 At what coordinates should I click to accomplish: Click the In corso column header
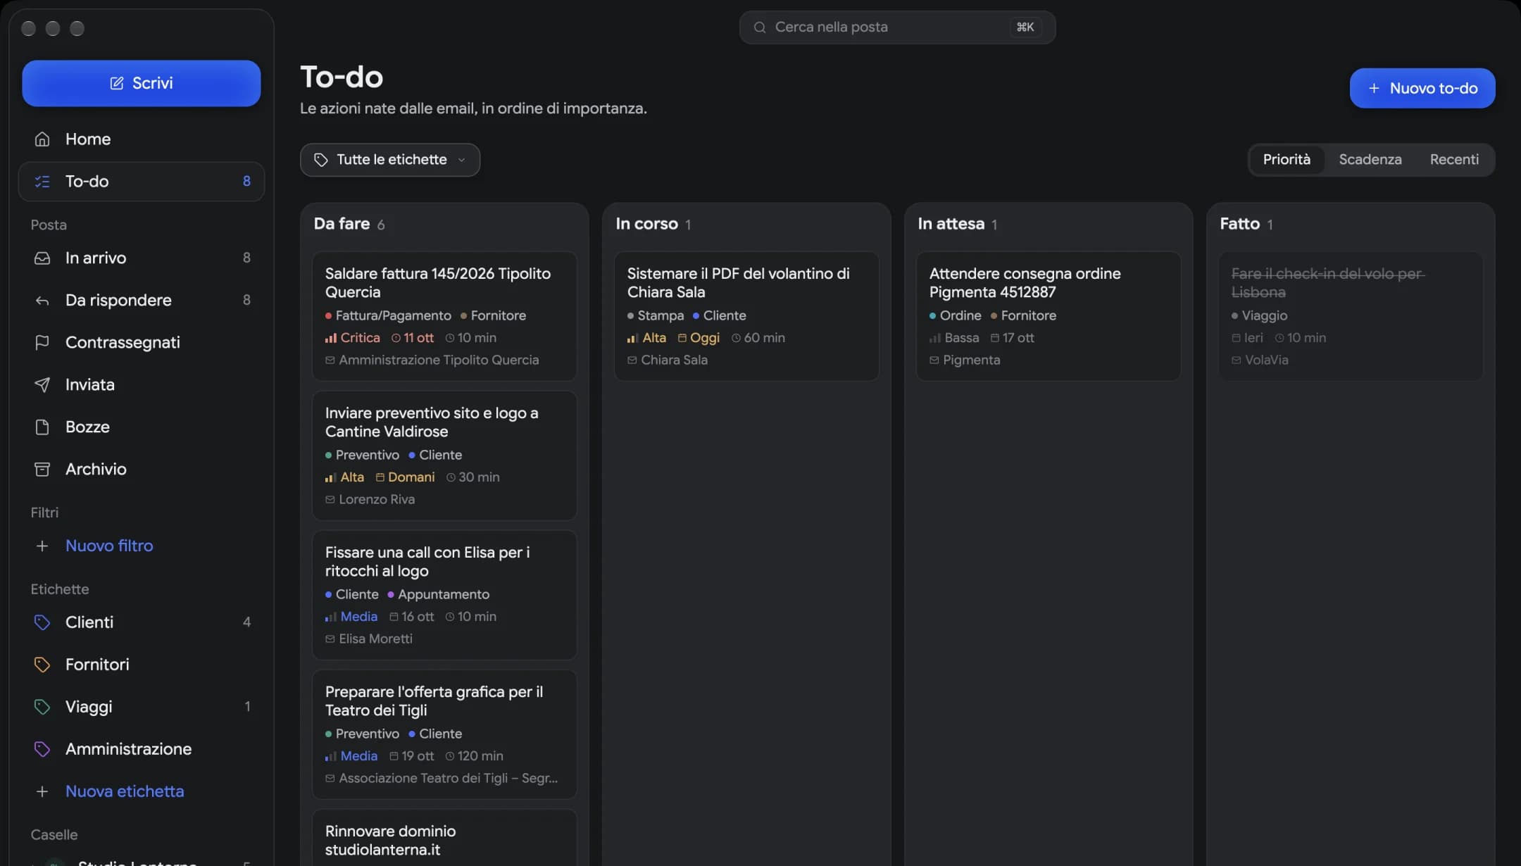(646, 224)
